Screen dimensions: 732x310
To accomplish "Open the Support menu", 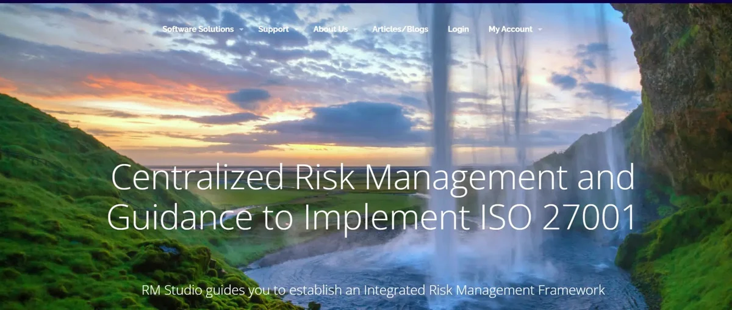I will point(273,29).
